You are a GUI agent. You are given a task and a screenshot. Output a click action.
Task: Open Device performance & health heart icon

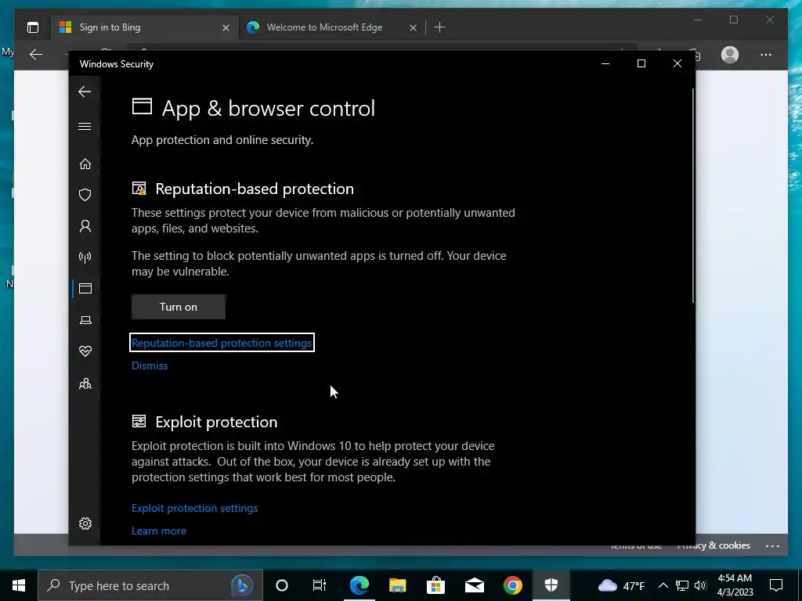tap(85, 351)
